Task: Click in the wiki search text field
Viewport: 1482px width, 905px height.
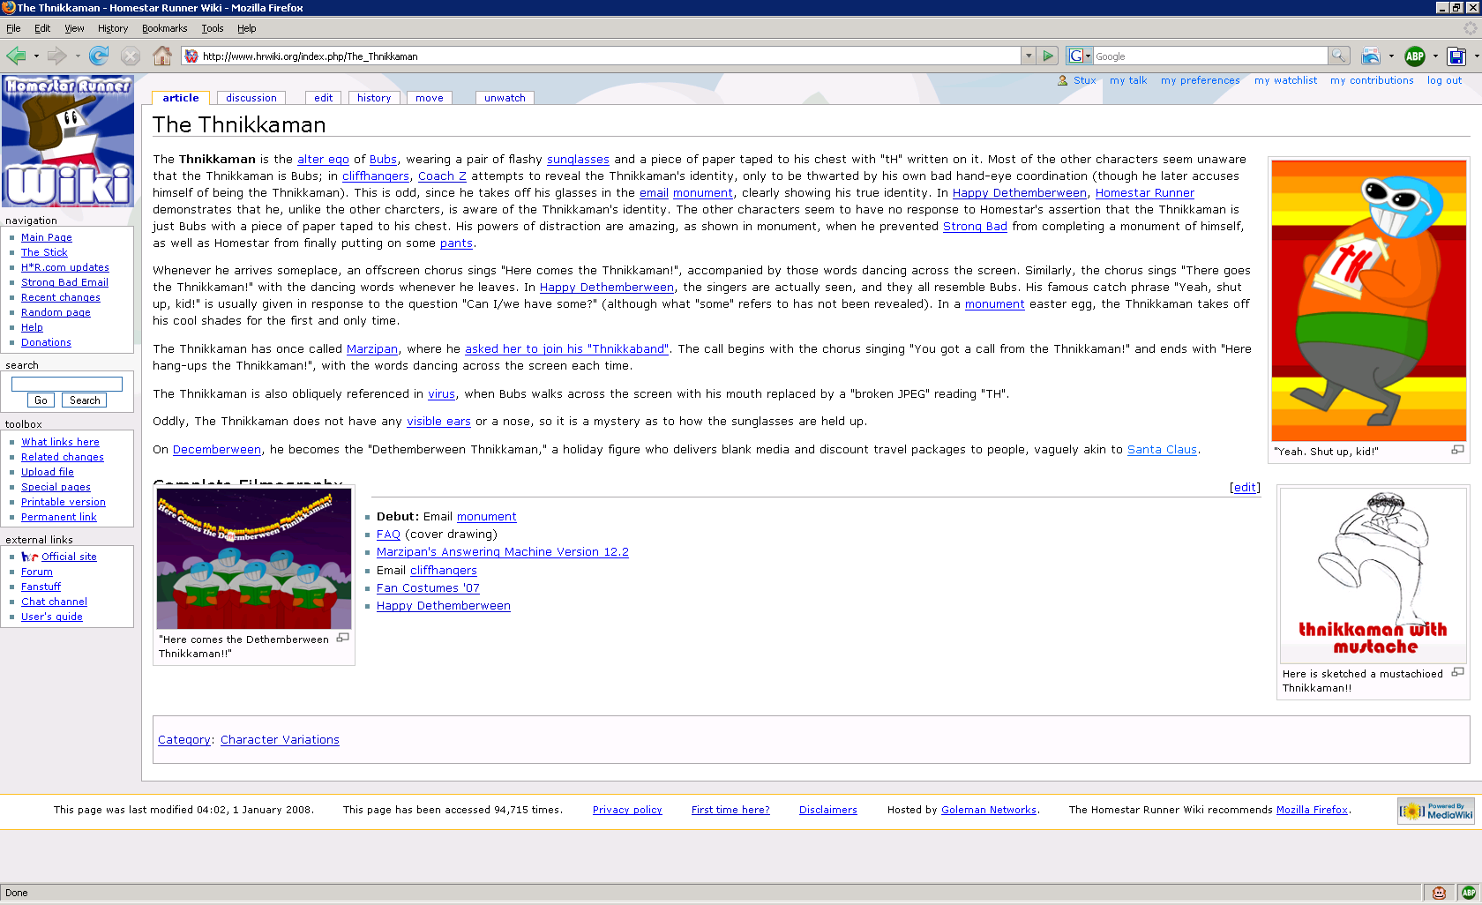Action: [67, 384]
